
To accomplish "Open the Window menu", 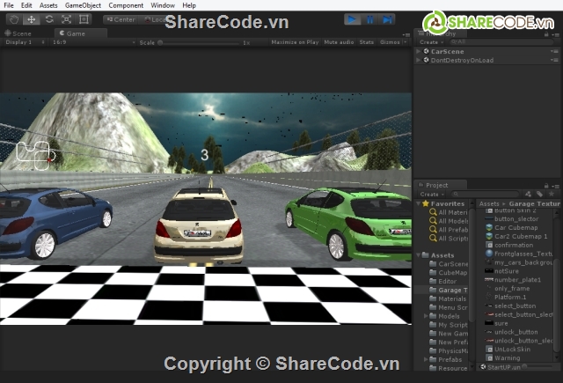I will click(163, 5).
